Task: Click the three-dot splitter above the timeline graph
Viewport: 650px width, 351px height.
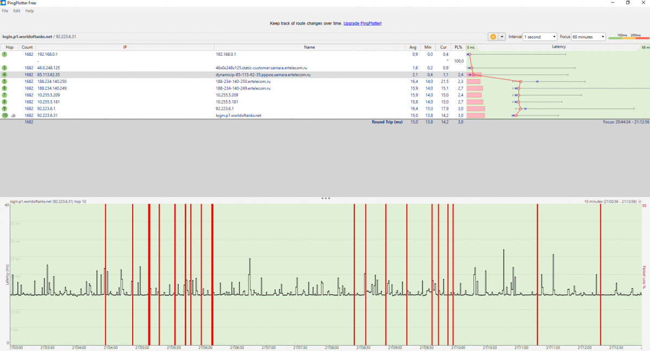Action: click(x=325, y=198)
